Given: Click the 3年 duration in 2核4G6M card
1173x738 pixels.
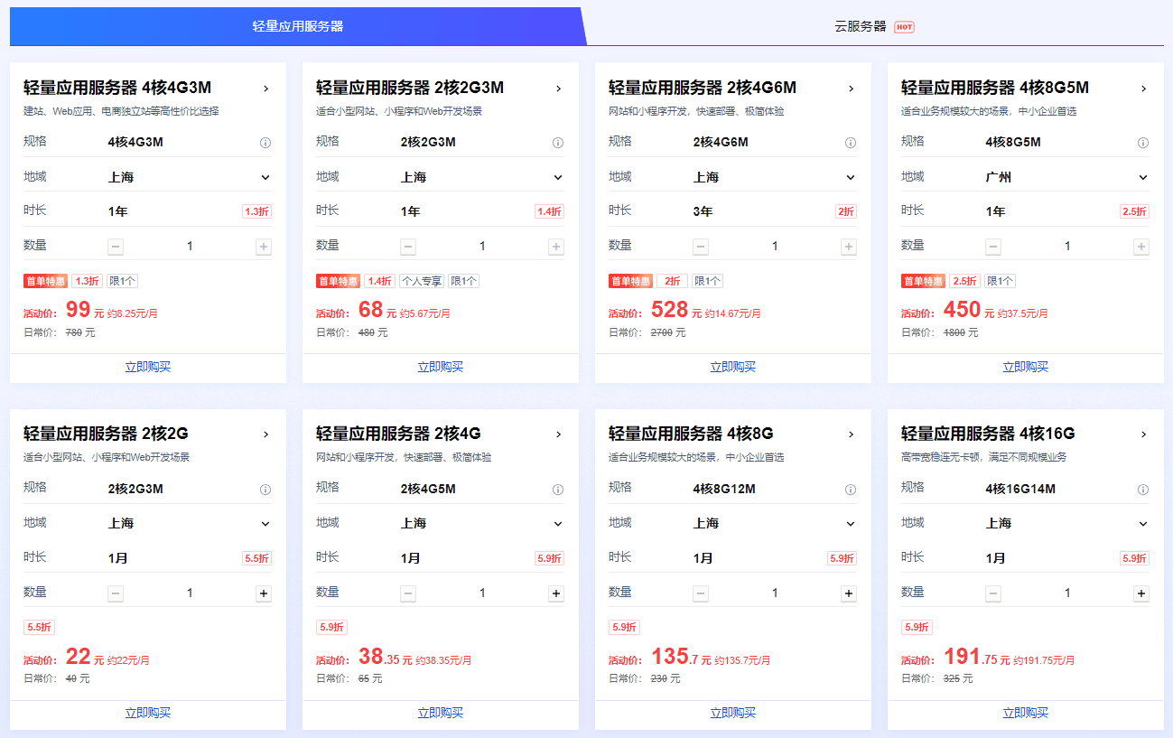Looking at the screenshot, I should [x=703, y=211].
